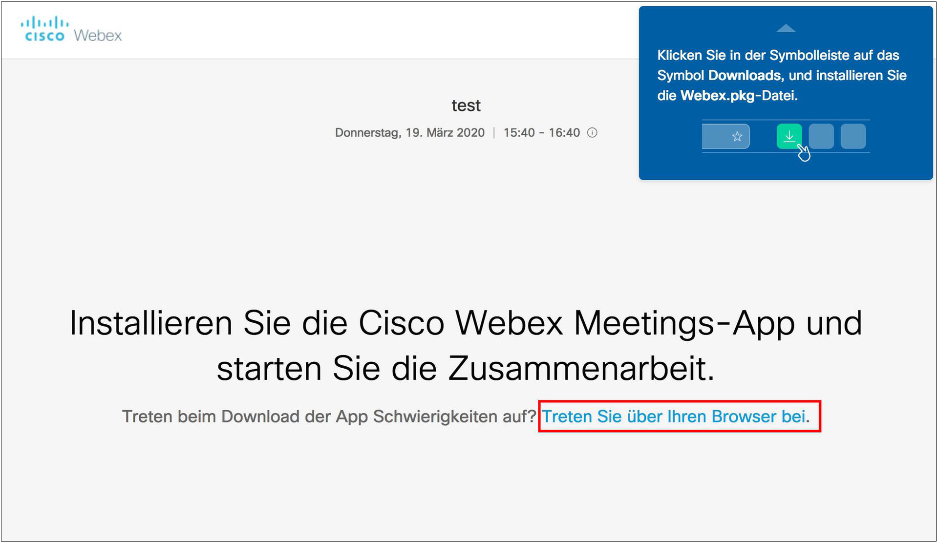The image size is (938, 543).
Task: Click the date 'Donnerstag, 19. März 2020'
Action: (x=409, y=133)
